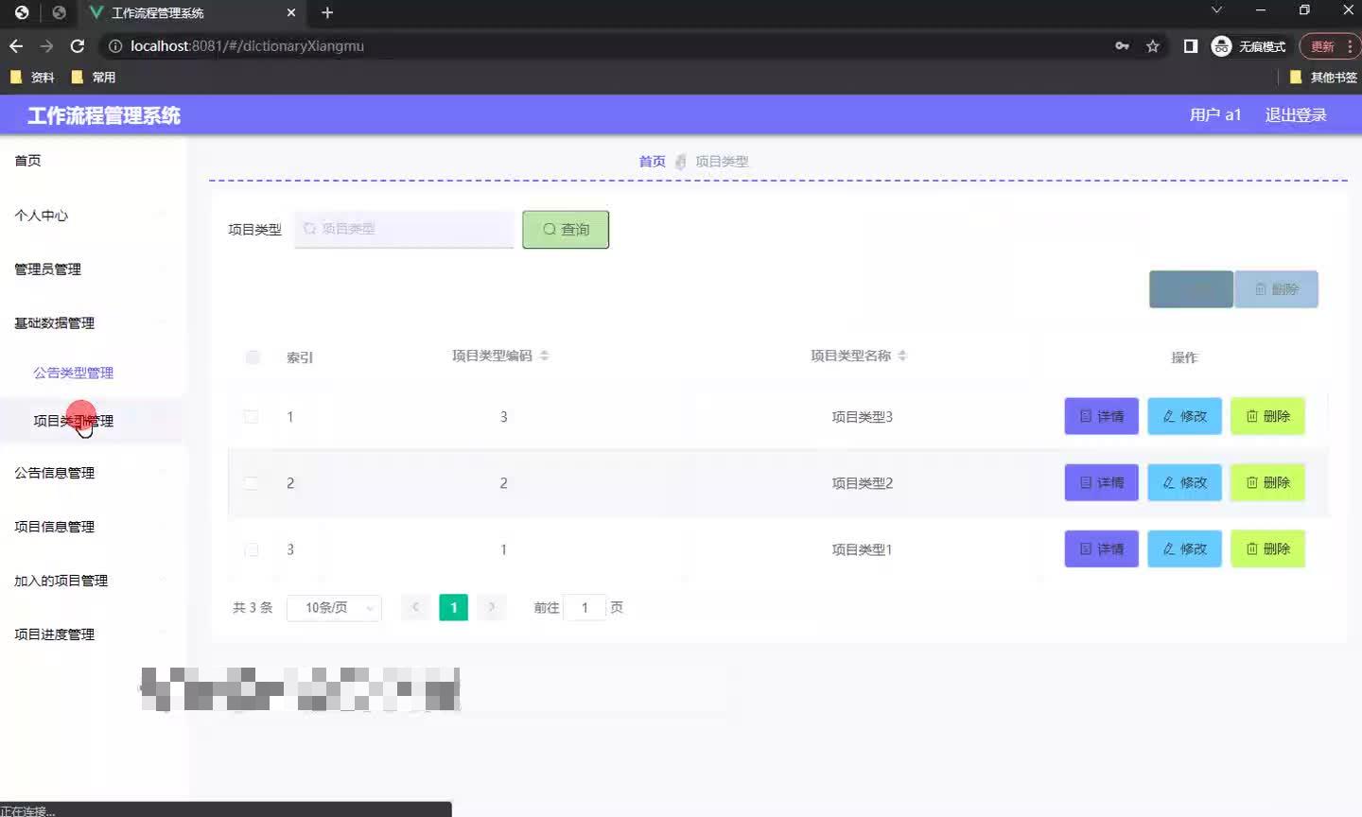Viewport: 1362px width, 817px height.
Task: Bookmark this page with the star icon
Action: pyautogui.click(x=1153, y=45)
